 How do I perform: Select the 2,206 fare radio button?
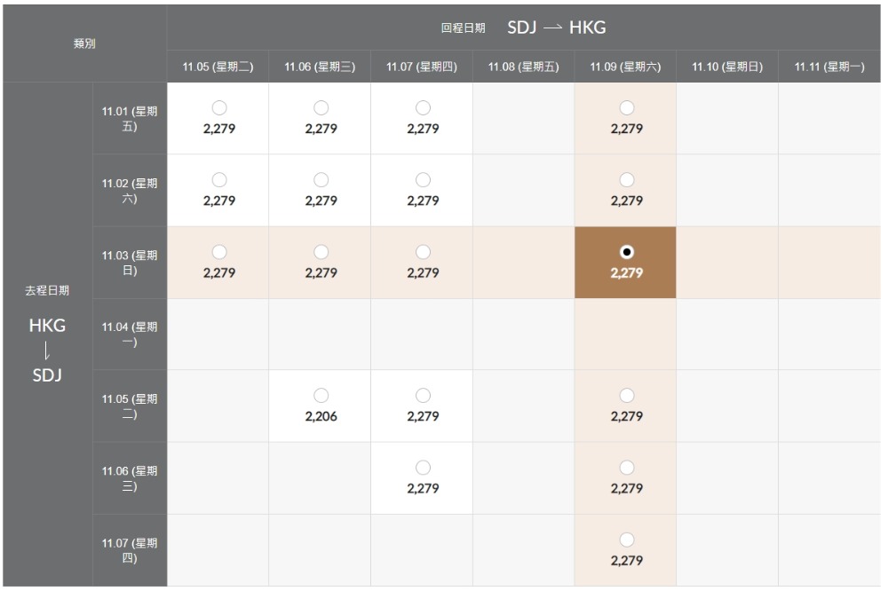point(321,396)
